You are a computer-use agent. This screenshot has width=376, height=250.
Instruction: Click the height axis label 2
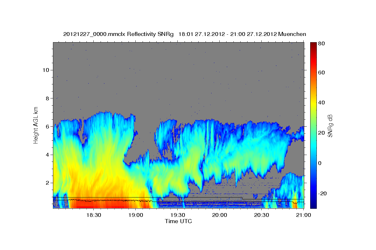click(x=47, y=183)
